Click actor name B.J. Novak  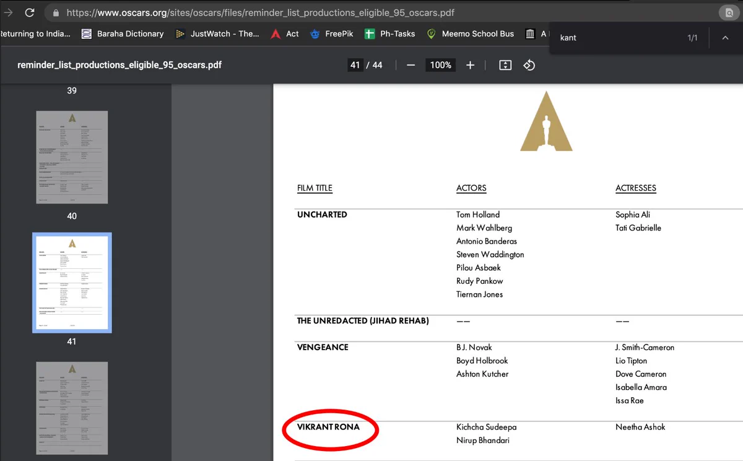pos(474,348)
